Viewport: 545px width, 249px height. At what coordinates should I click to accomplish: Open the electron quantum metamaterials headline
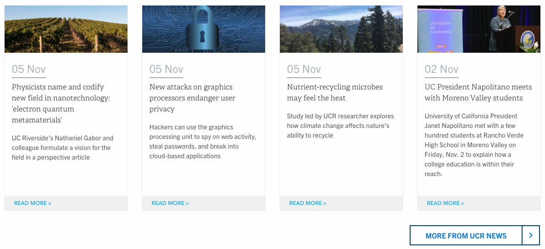pyautogui.click(x=61, y=103)
